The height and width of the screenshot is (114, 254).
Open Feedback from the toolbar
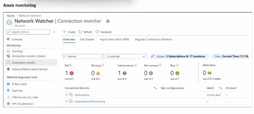(104, 32)
